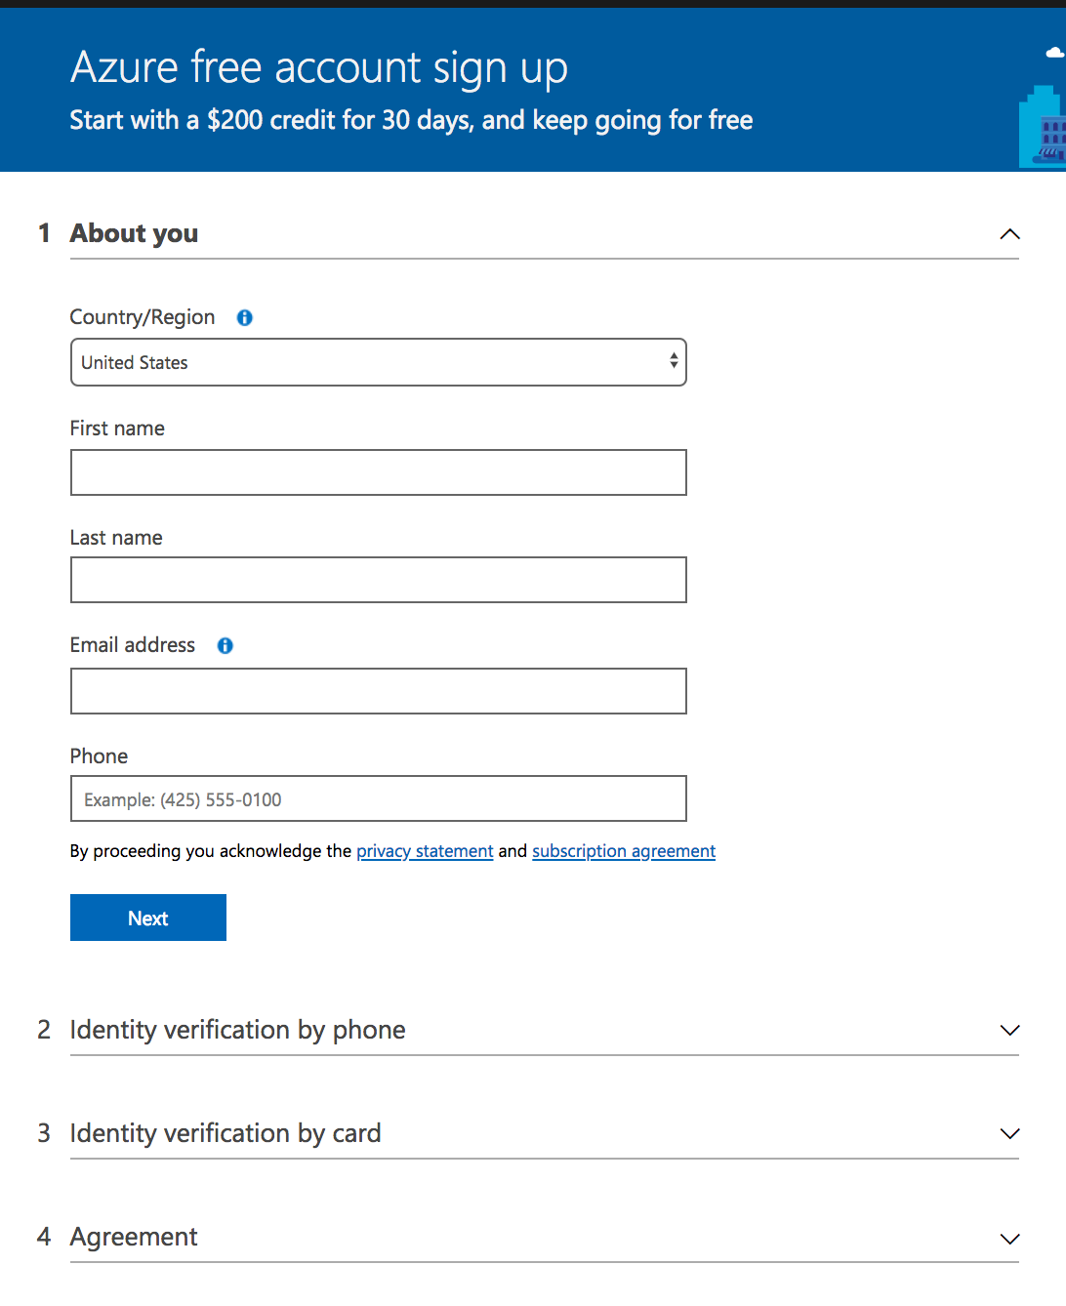This screenshot has width=1066, height=1306.
Task: Open the privacy statement link
Action: (425, 850)
